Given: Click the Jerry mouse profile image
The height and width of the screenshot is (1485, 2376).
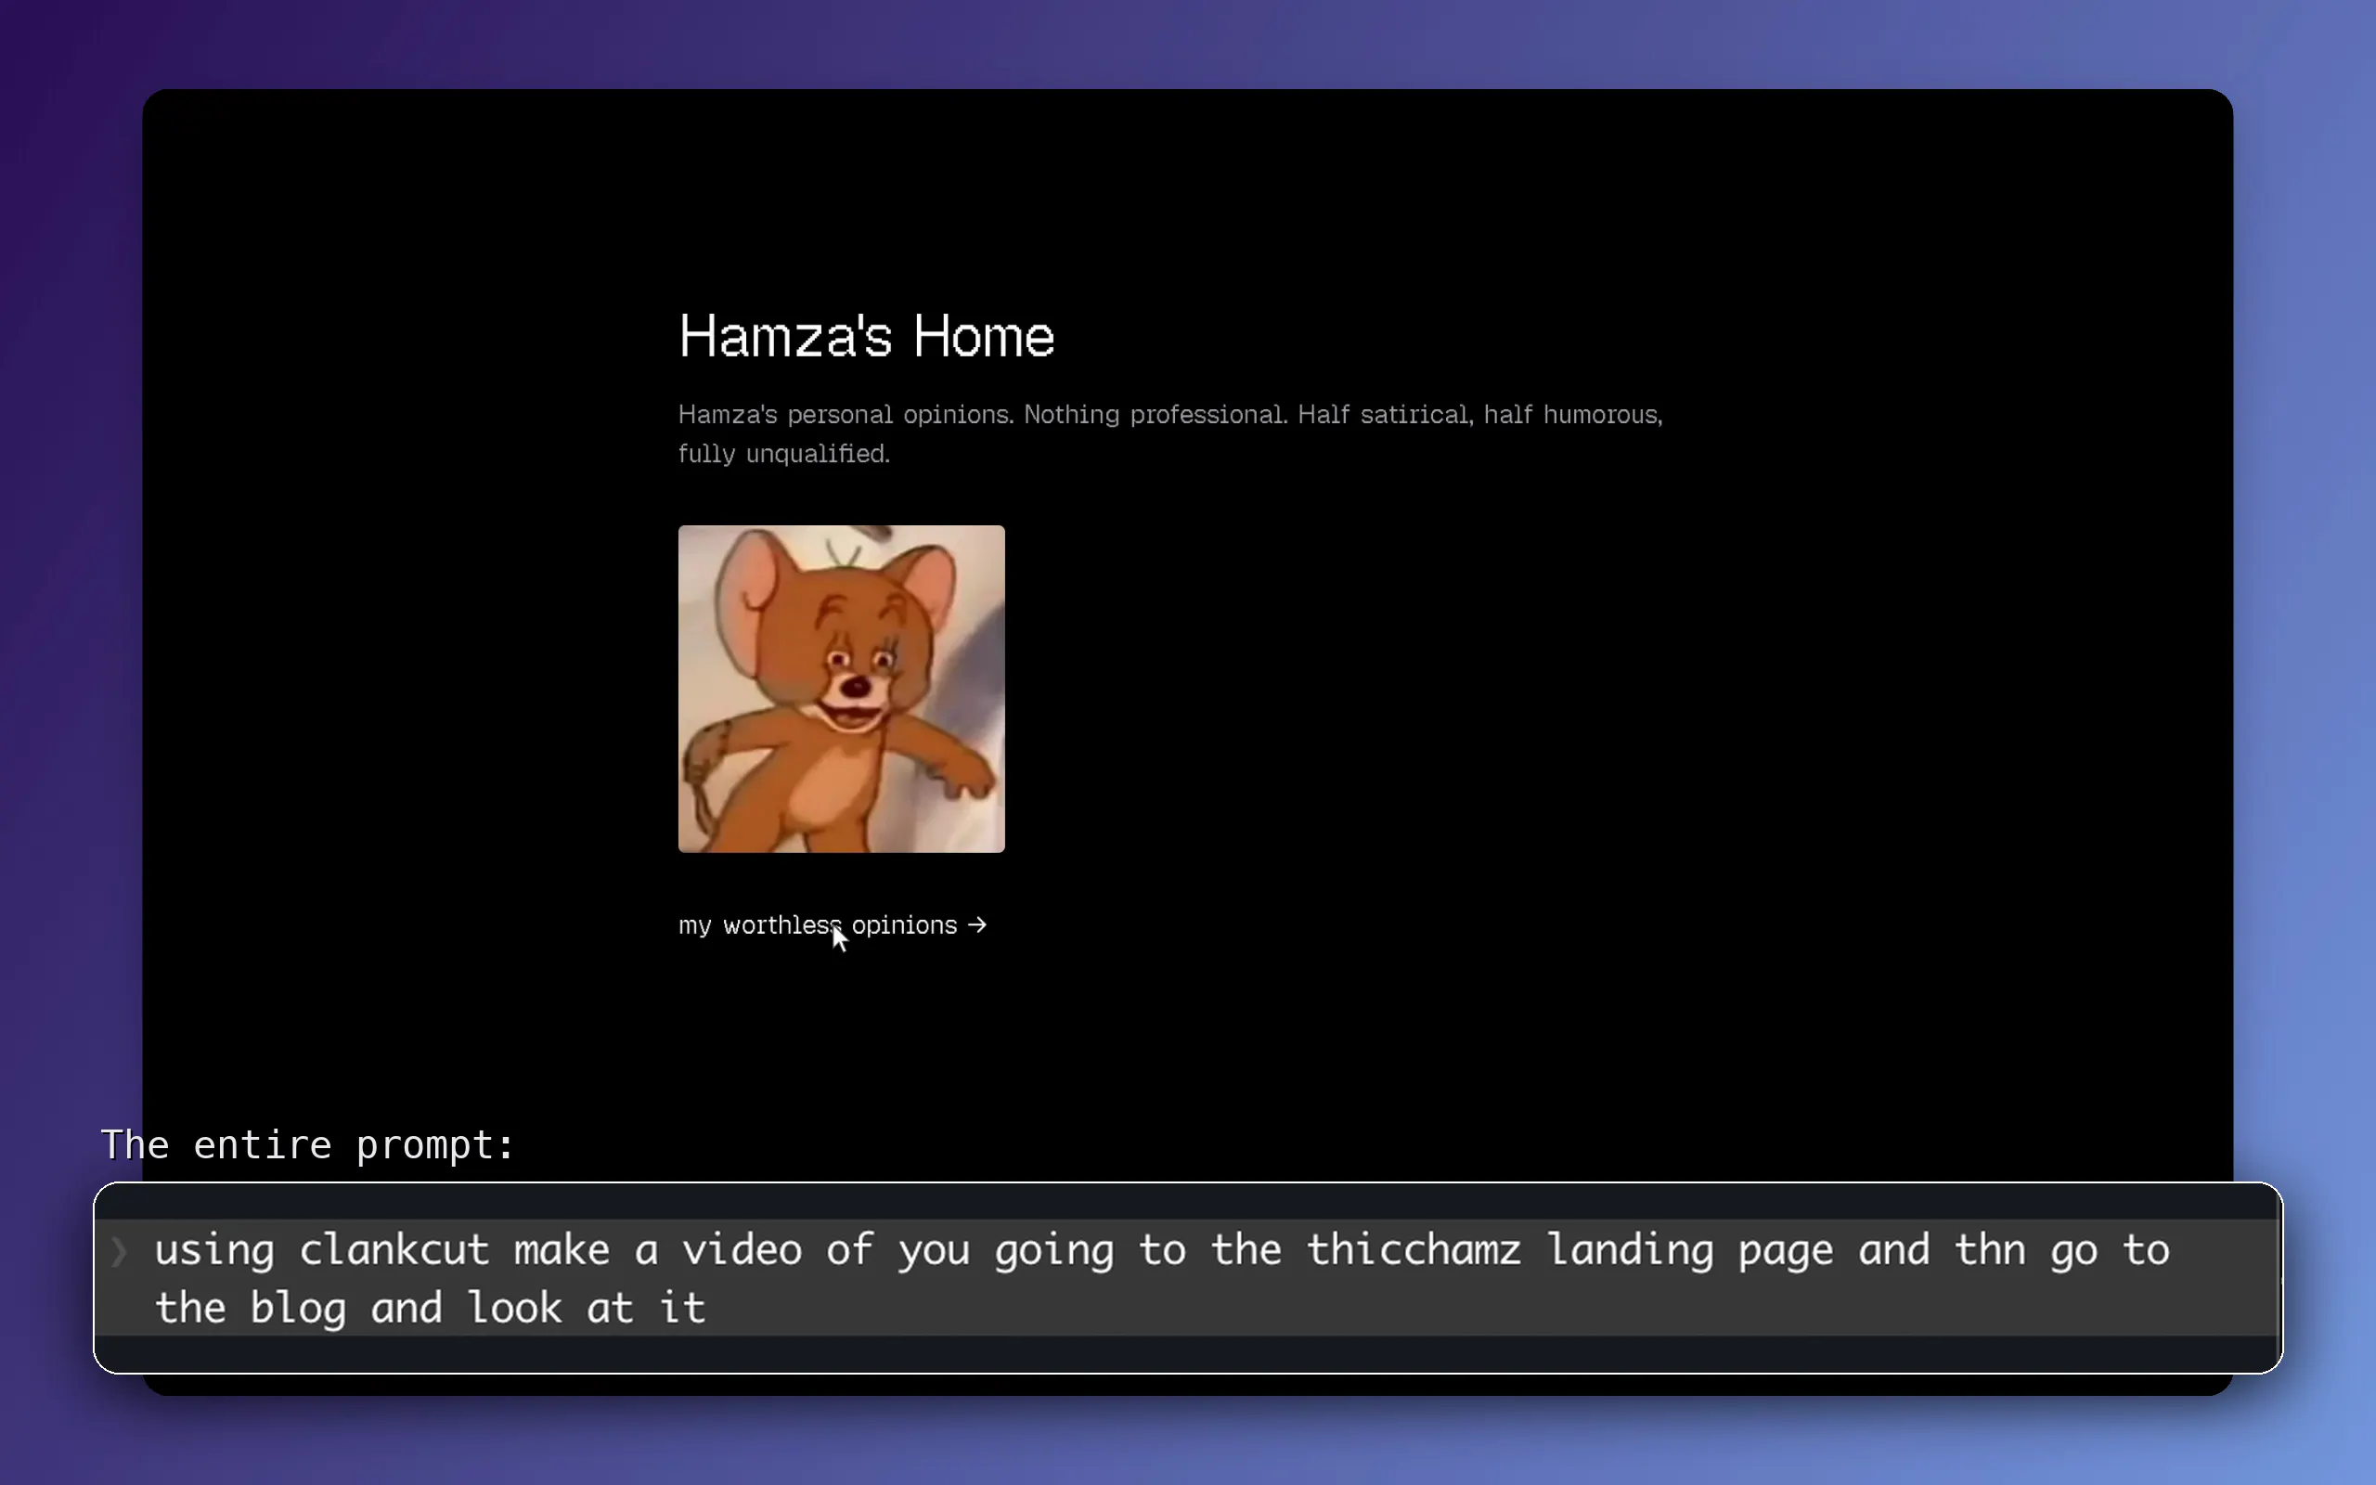Looking at the screenshot, I should 842,689.
